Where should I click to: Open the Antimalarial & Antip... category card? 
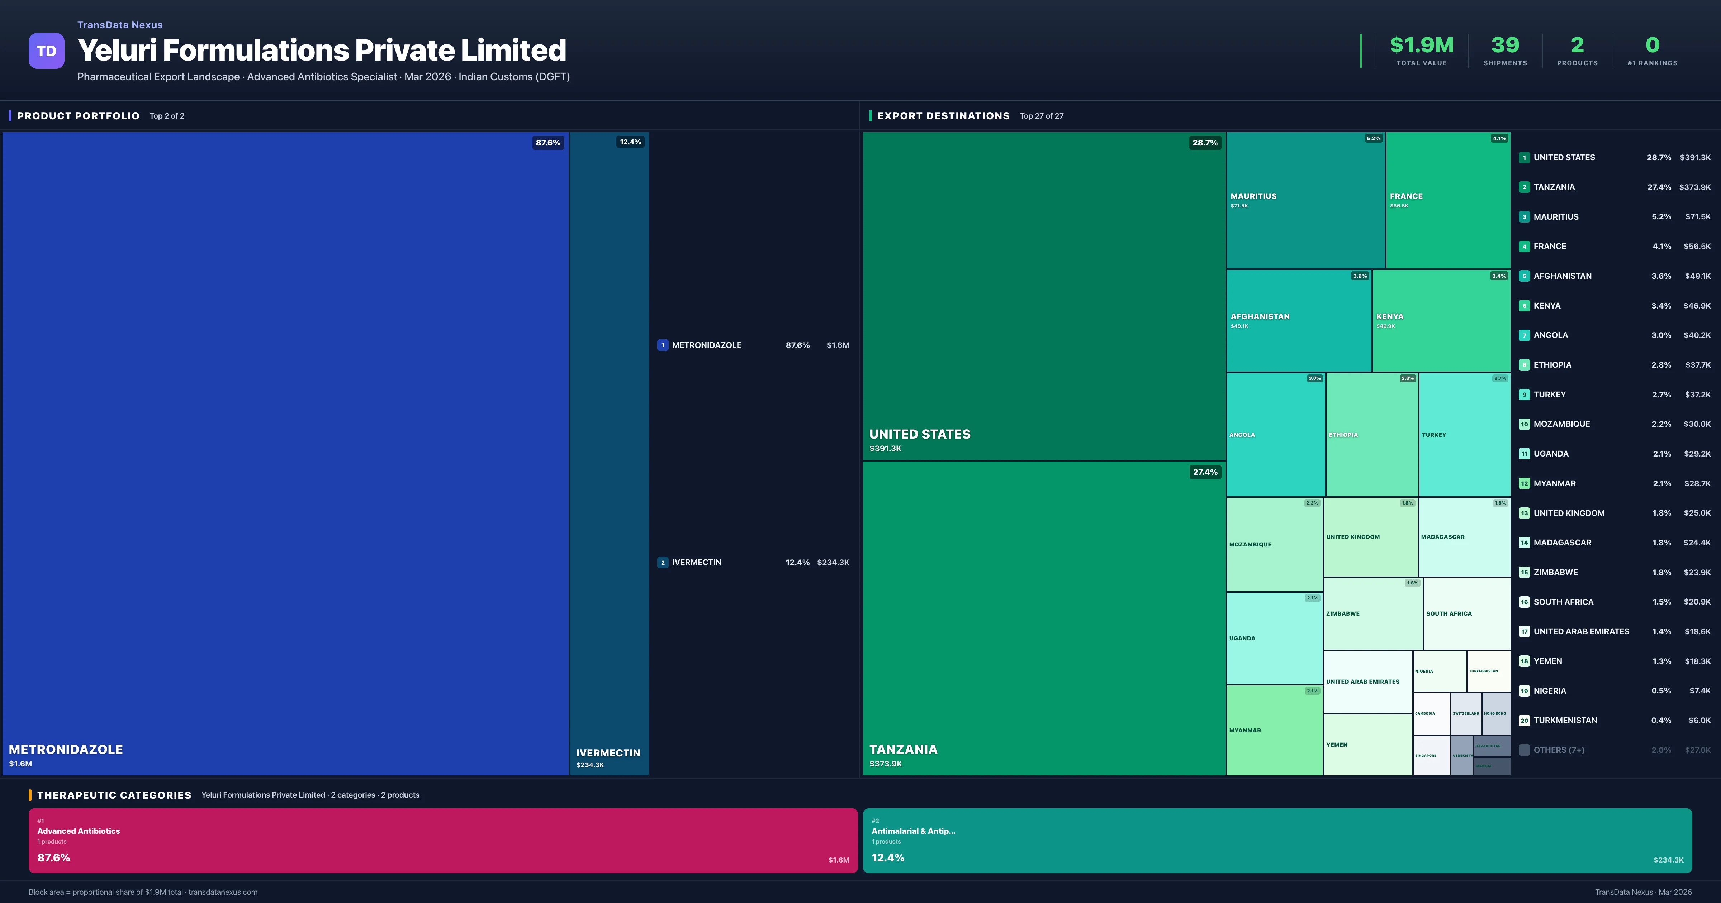(1277, 840)
